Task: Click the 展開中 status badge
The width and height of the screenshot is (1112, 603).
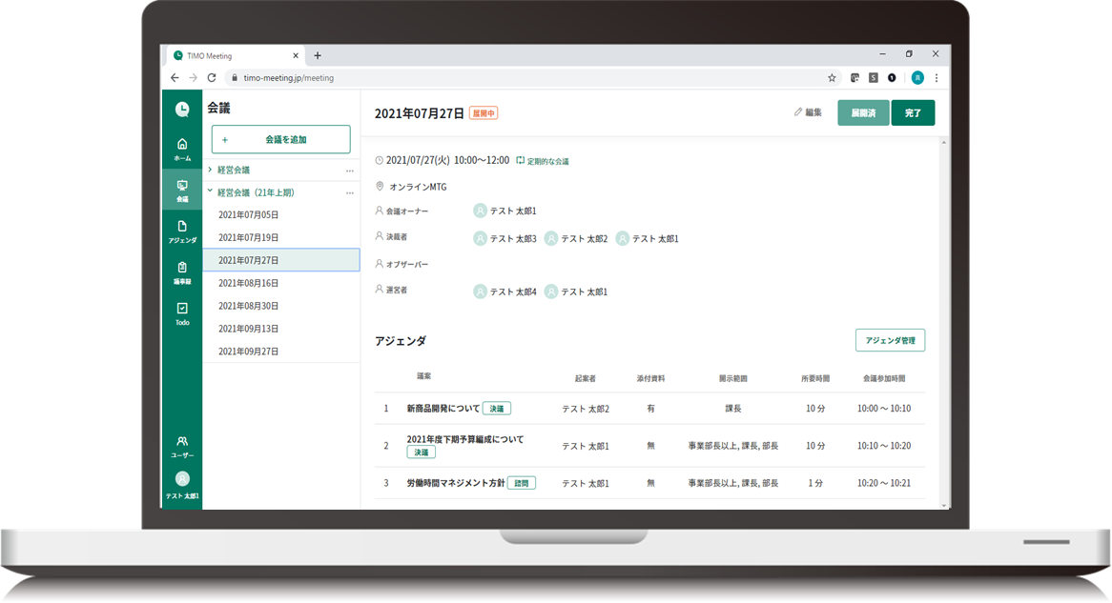Action: tap(484, 113)
